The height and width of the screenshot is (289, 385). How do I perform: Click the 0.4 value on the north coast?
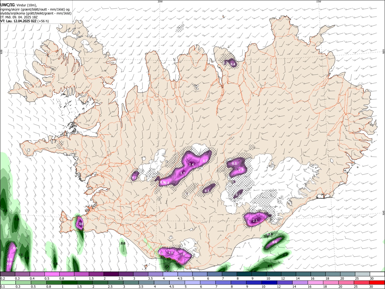click(233, 64)
